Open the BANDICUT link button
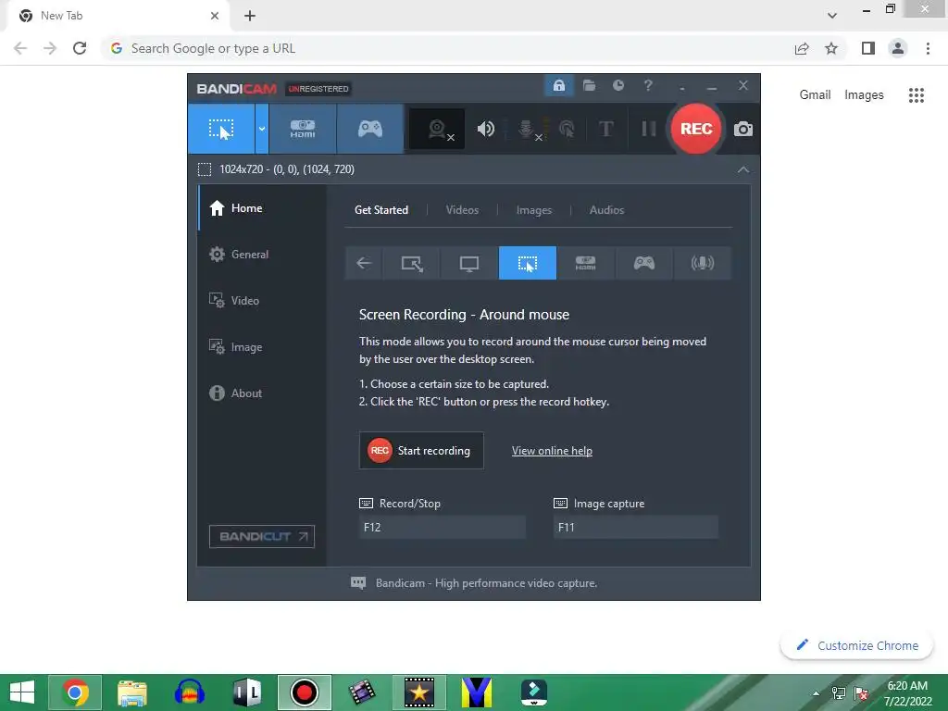Screen dimensions: 948x711 262,536
